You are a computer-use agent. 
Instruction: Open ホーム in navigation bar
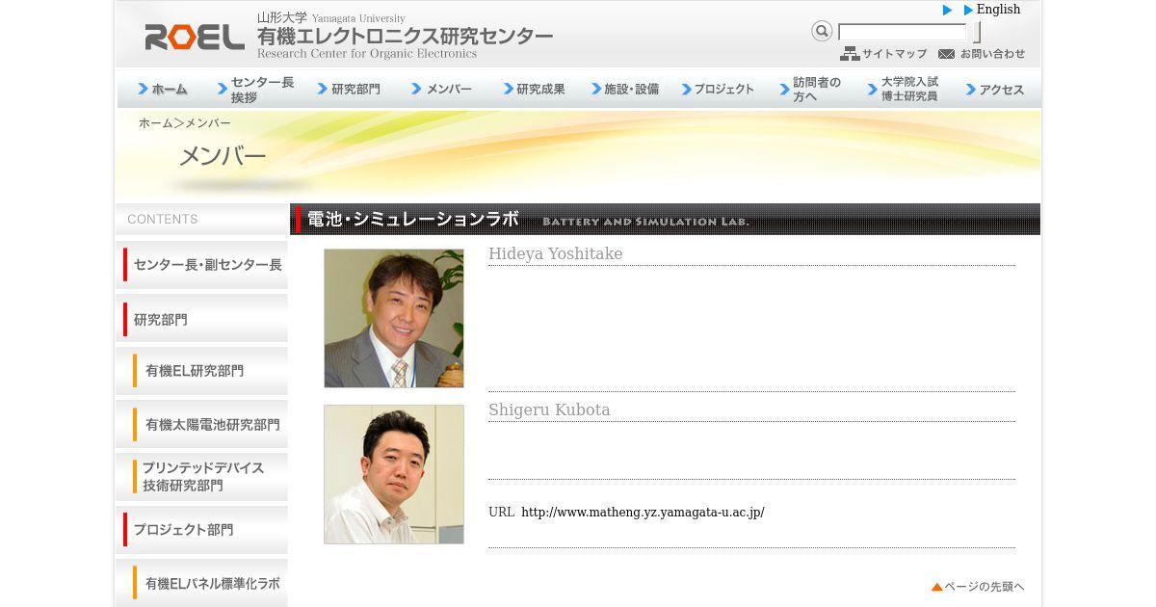[x=162, y=89]
